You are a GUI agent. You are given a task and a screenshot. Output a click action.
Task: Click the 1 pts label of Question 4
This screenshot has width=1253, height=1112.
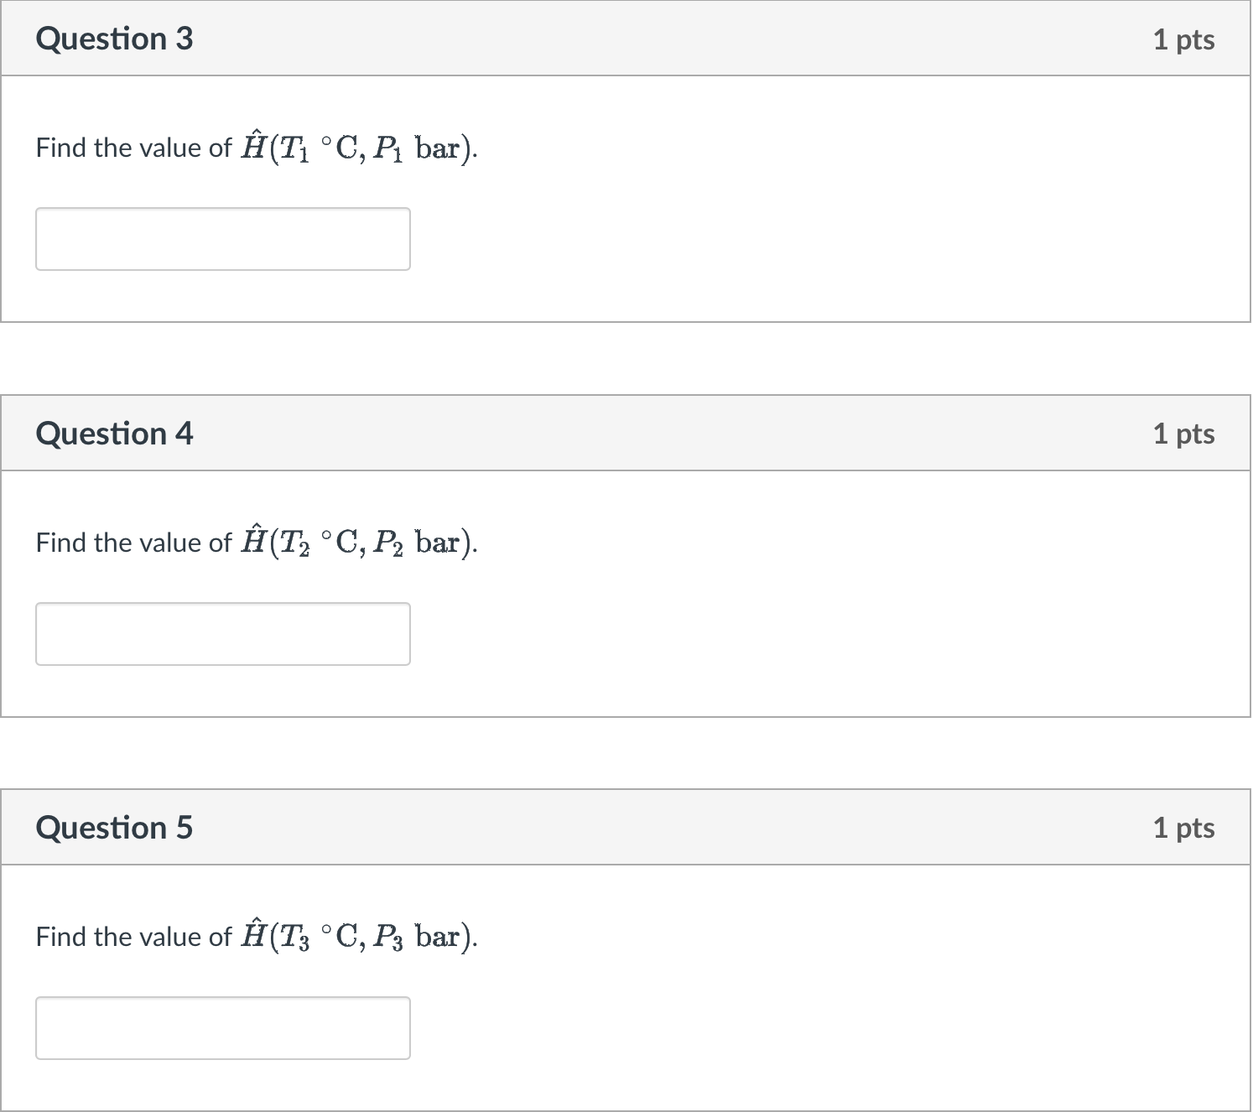1183,434
